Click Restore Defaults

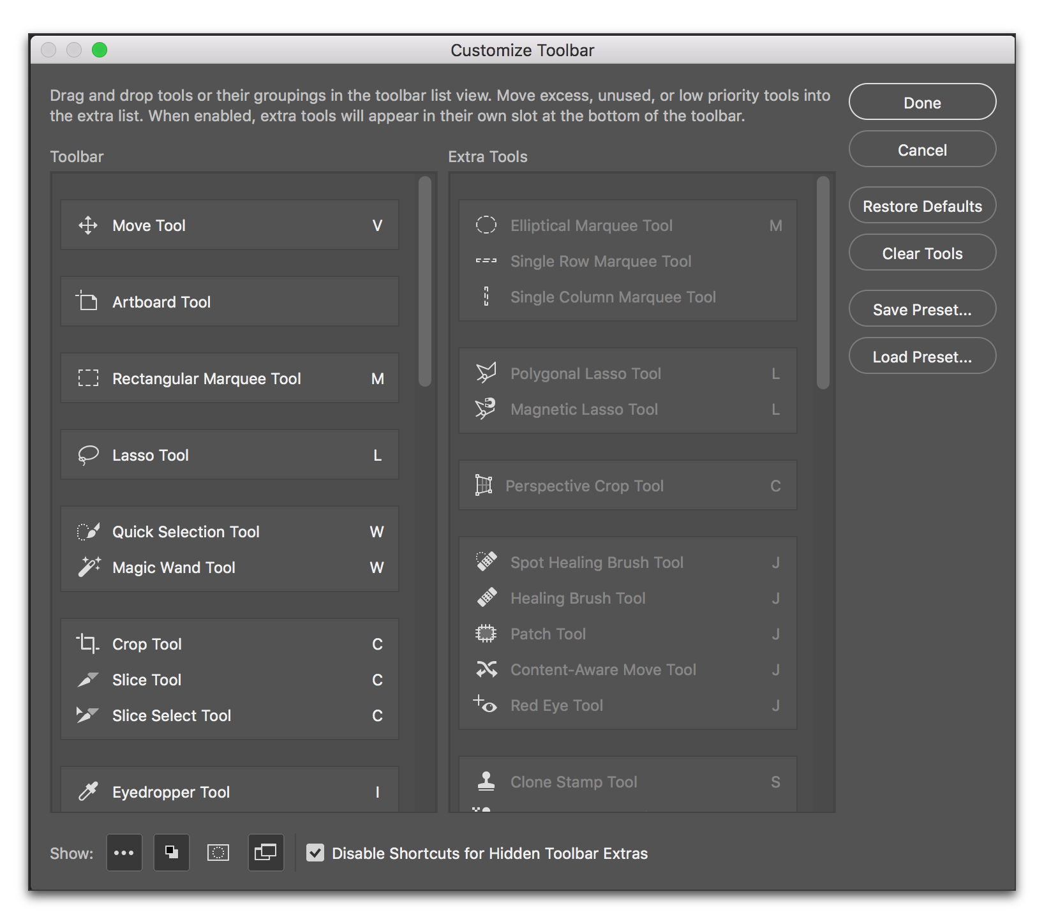pos(922,205)
